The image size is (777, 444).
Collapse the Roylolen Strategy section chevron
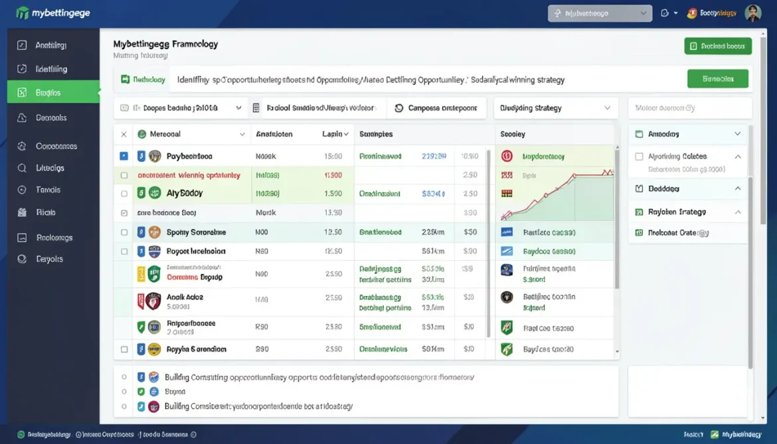pyautogui.click(x=738, y=212)
